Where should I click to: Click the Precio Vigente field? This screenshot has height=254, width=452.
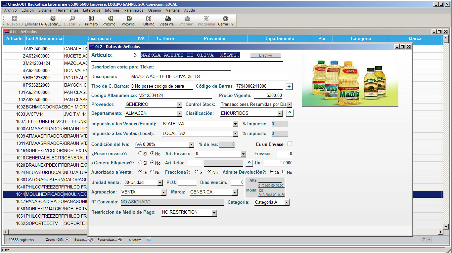coord(268,96)
